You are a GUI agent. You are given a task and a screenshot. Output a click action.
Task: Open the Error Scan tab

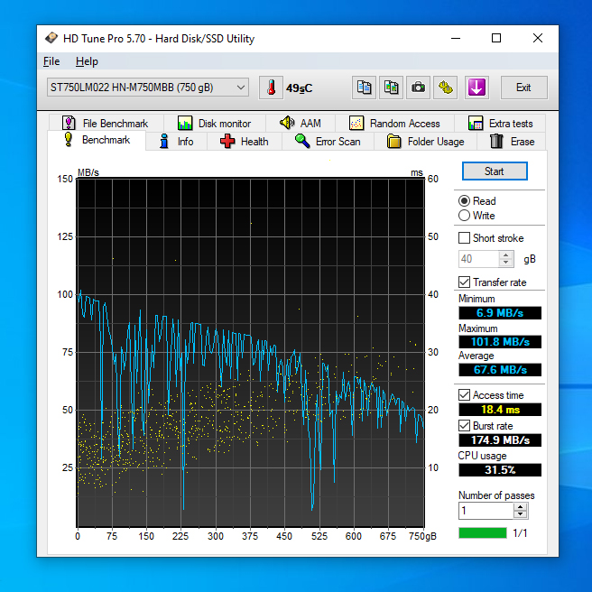pyautogui.click(x=328, y=142)
